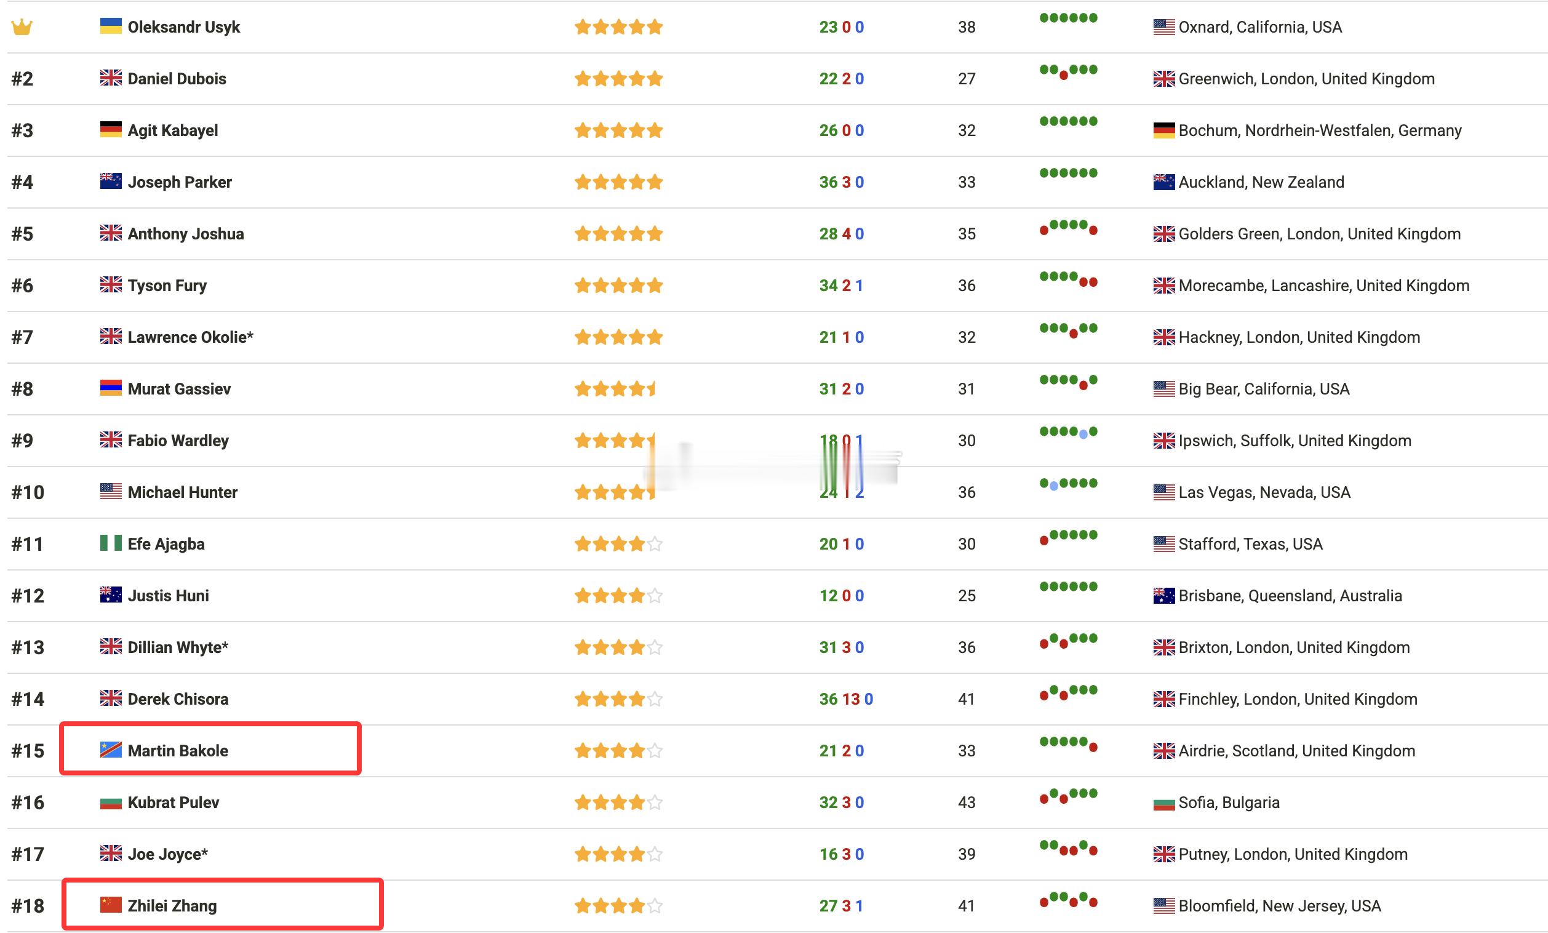Click Joe Joyce's name
This screenshot has height=933, width=1548.
click(x=168, y=854)
